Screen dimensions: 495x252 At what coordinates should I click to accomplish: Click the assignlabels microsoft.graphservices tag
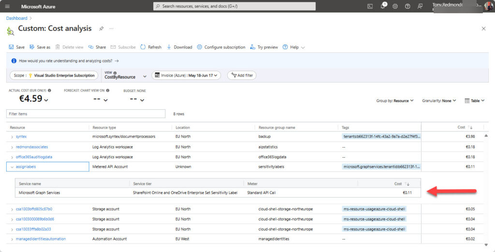coord(381,166)
